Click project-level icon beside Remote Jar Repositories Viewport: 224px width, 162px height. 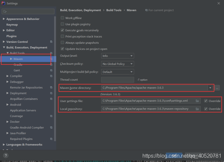[51, 87]
